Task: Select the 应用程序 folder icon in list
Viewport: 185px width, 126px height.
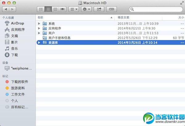Action: [45, 28]
